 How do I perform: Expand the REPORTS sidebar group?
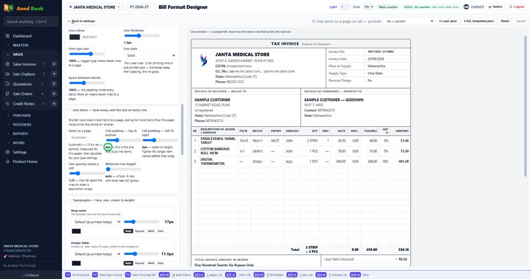[x=30, y=133]
